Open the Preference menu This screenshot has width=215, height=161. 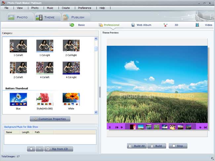[85, 8]
